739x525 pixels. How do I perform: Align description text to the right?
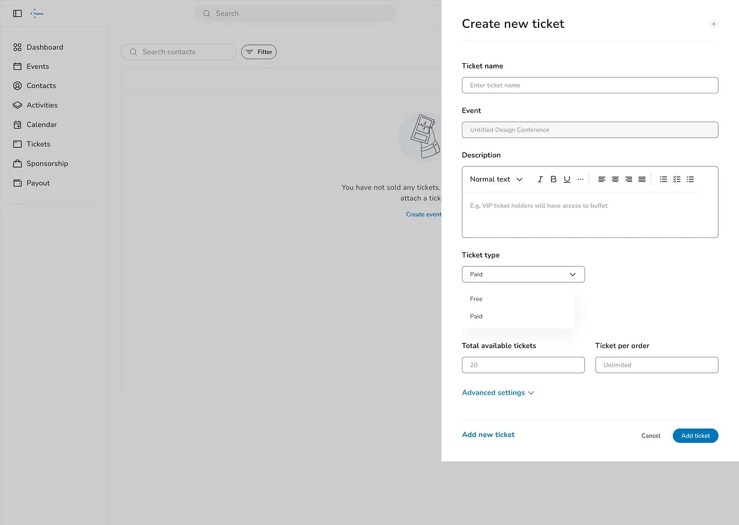click(629, 179)
